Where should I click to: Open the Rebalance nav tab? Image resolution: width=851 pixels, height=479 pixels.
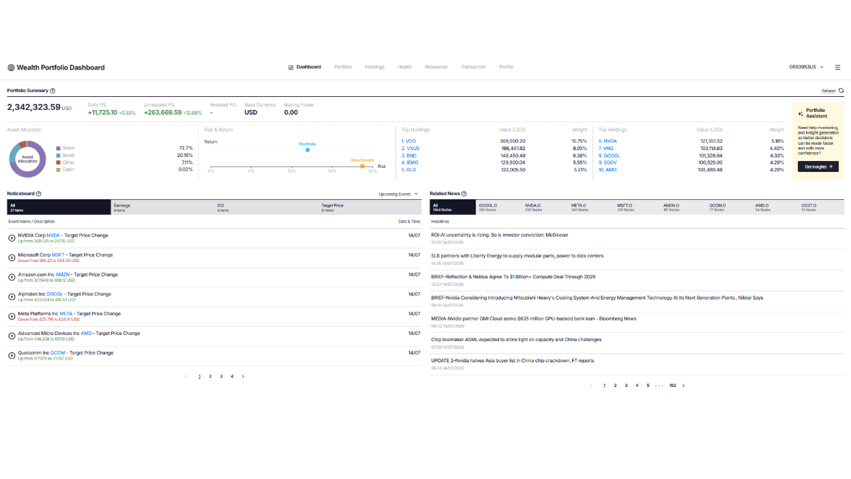click(x=436, y=67)
